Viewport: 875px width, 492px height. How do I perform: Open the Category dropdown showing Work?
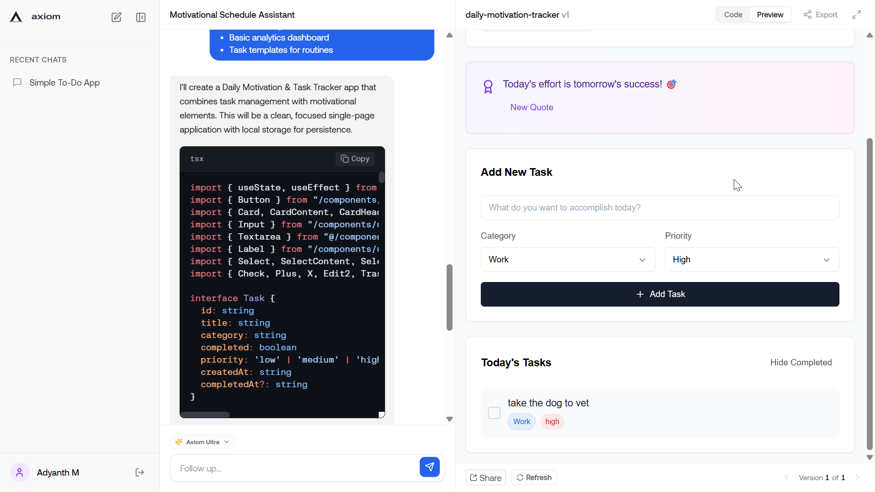pyautogui.click(x=567, y=259)
